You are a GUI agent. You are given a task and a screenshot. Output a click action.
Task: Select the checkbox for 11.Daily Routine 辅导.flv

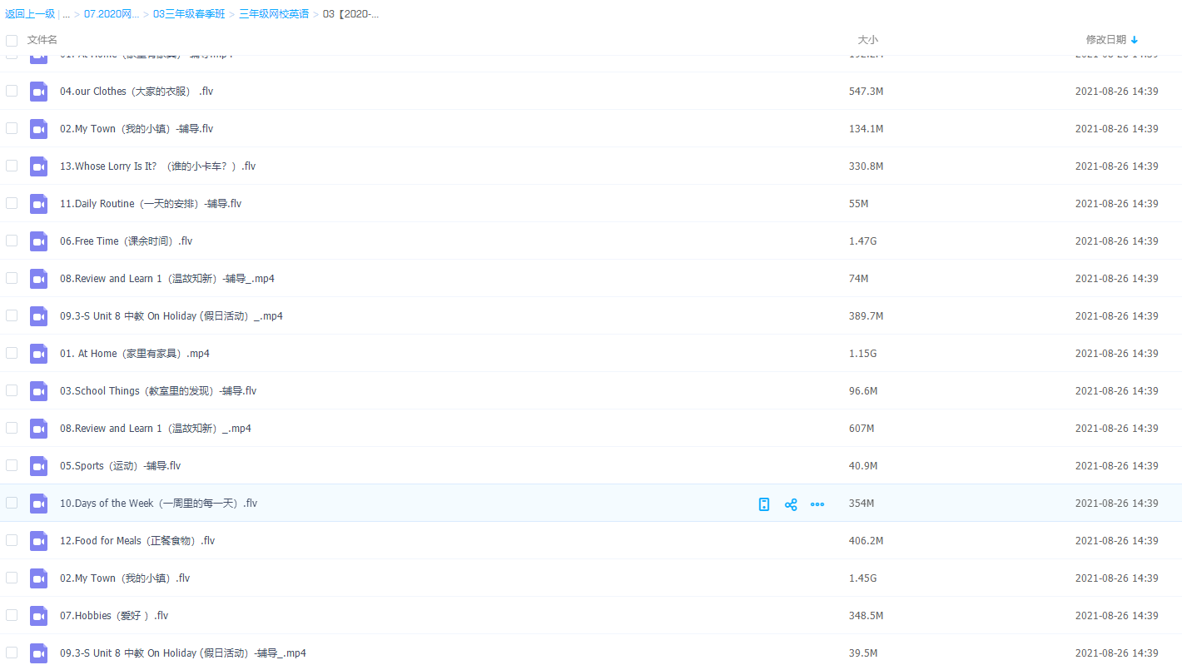12,203
